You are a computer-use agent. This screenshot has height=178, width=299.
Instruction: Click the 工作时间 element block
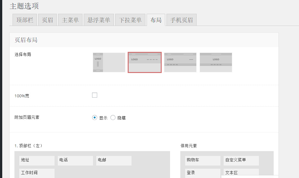[37, 173]
